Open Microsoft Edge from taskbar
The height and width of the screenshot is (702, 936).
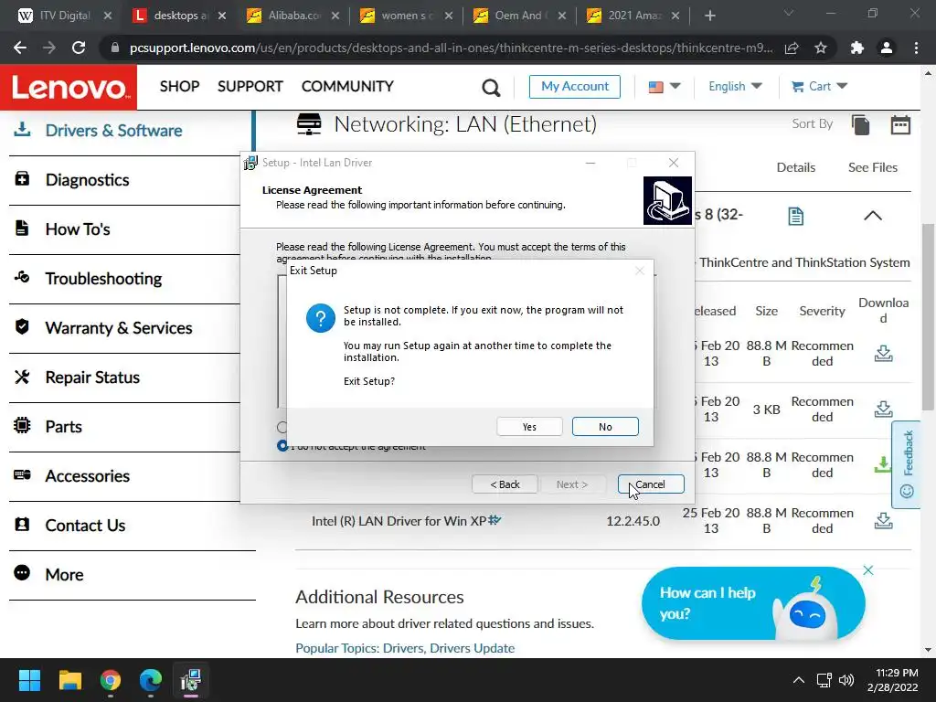(151, 680)
